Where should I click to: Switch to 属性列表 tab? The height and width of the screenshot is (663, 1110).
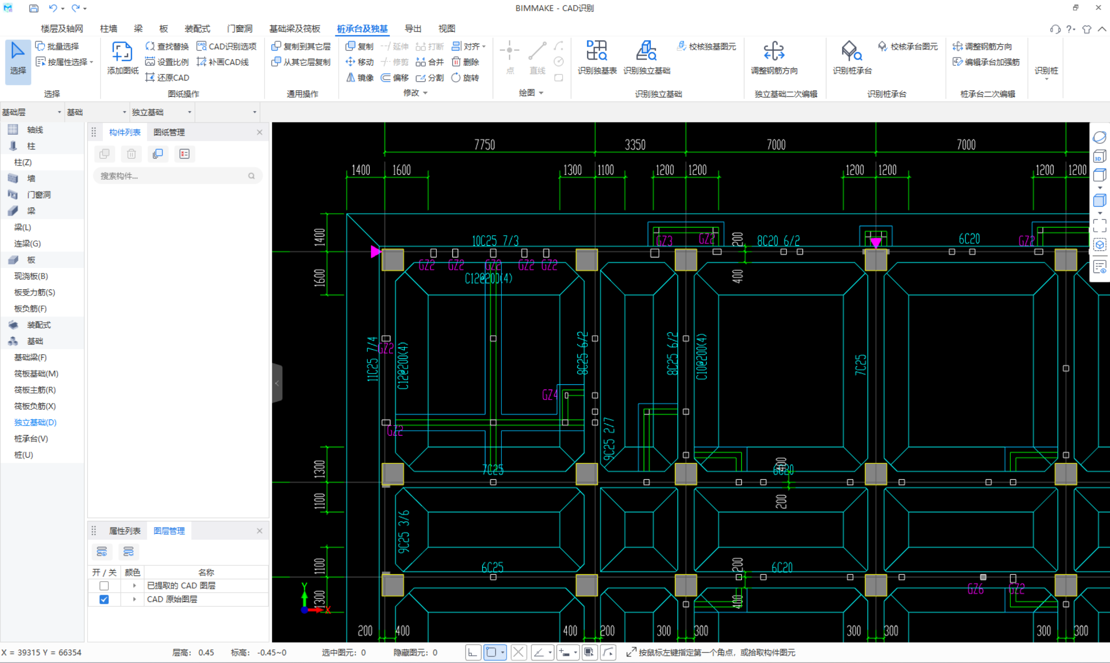[124, 531]
